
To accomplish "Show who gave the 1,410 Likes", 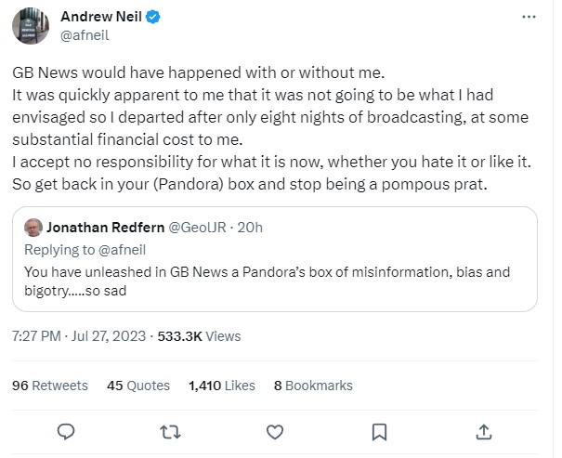I will 221,386.
